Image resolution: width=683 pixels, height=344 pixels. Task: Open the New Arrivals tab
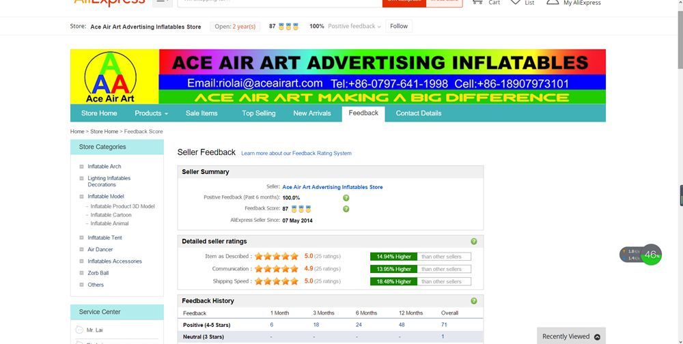[x=312, y=113]
